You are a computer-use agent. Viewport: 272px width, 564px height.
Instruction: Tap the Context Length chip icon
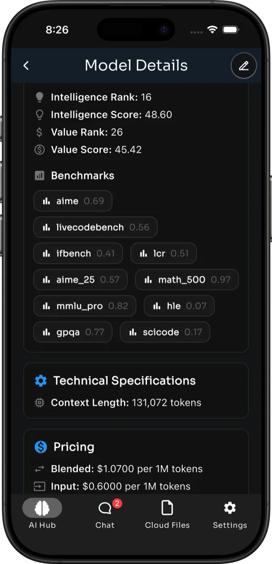coord(39,403)
